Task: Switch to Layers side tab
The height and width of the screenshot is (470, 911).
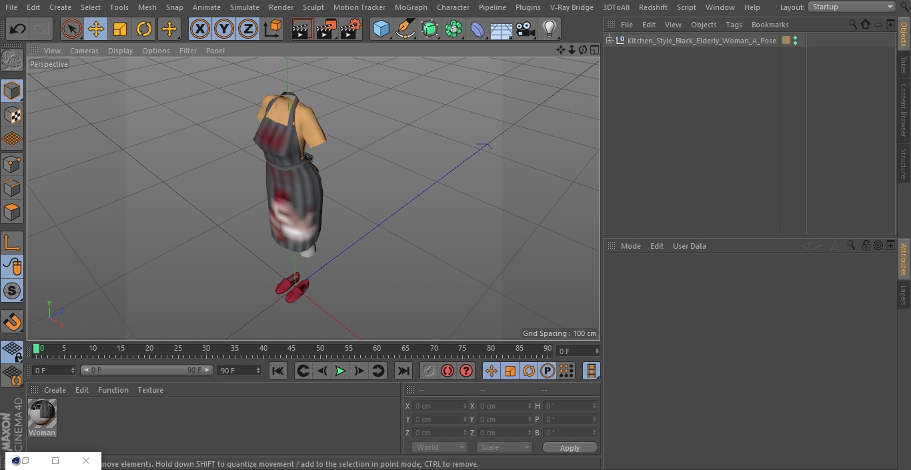Action: [x=904, y=295]
